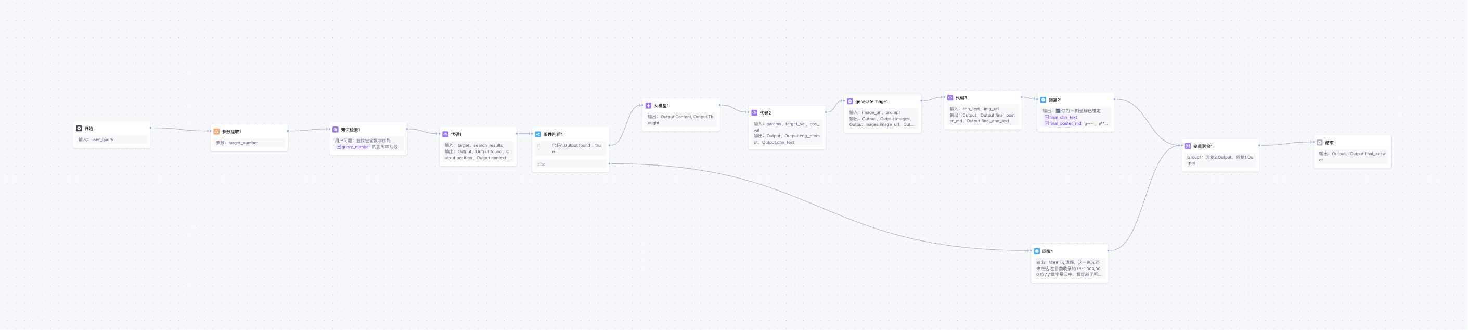Select the 回复1 node title
1468x330 pixels.
(1048, 251)
